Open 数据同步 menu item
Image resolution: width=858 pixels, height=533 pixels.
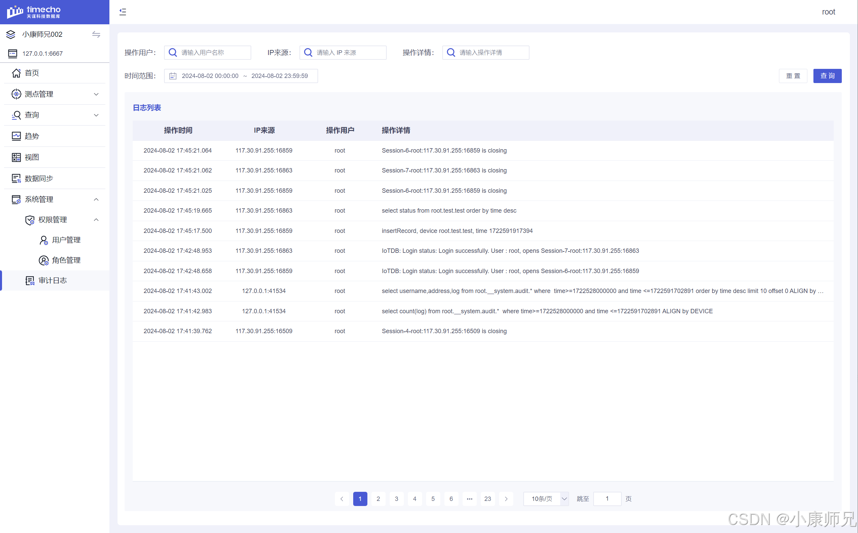[55, 178]
